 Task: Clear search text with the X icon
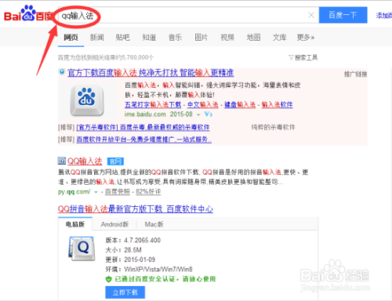[311, 15]
